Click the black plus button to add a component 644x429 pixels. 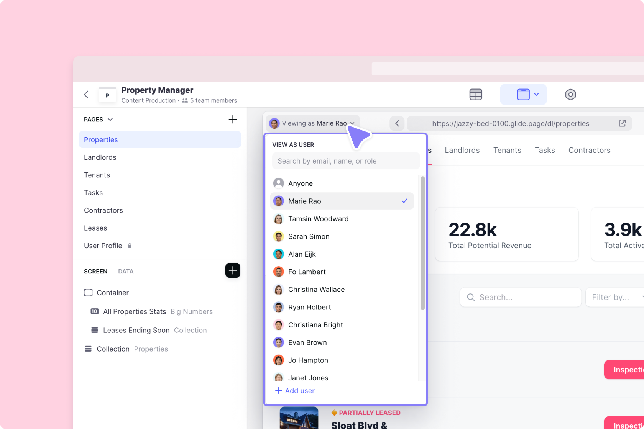[x=233, y=270]
